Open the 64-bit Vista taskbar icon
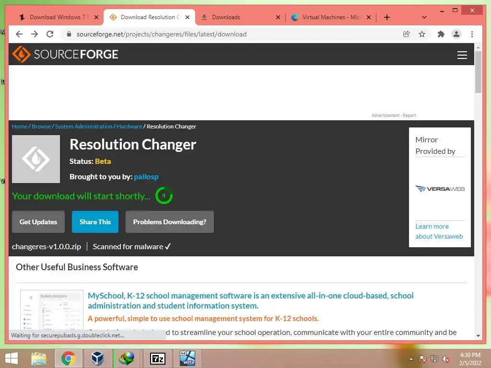The width and height of the screenshot is (491, 368). [x=187, y=358]
